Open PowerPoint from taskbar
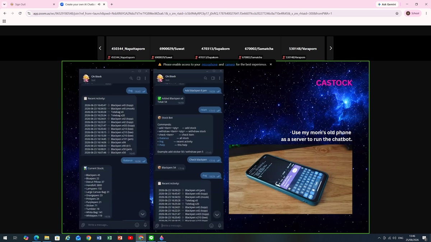 [120, 238]
